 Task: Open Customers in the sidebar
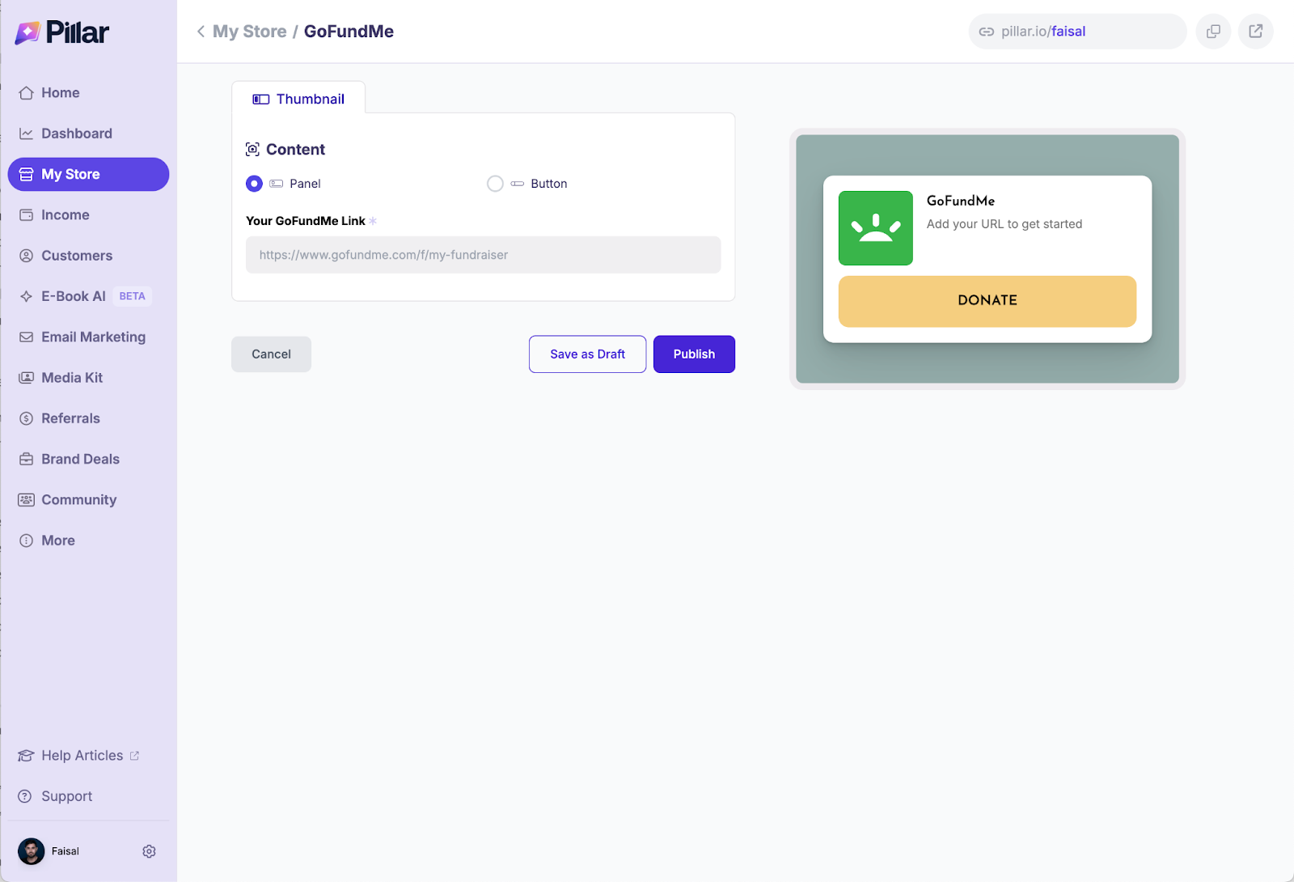click(x=88, y=256)
